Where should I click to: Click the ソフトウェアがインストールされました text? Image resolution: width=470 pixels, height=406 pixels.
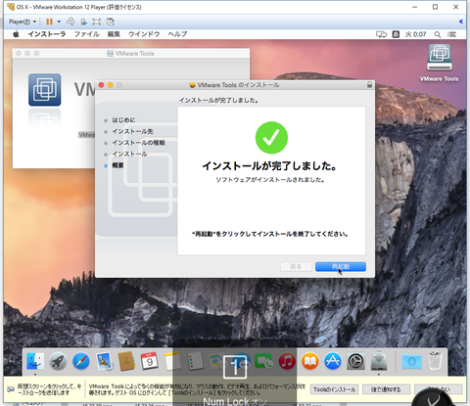click(270, 180)
